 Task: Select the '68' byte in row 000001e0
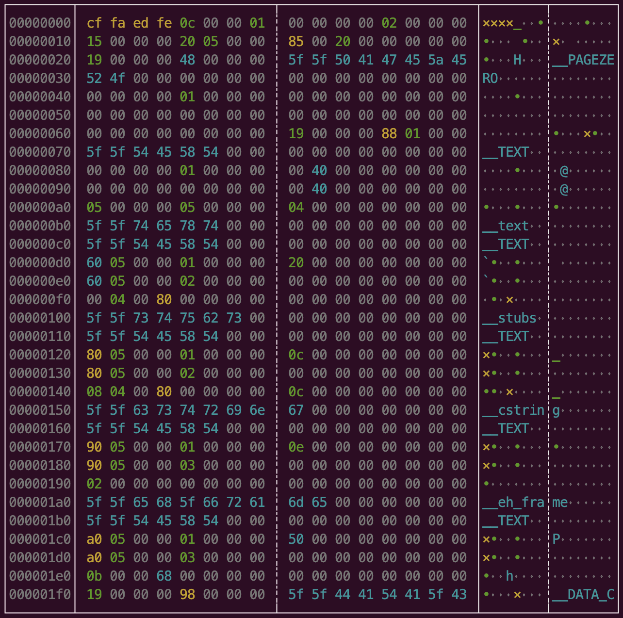click(x=164, y=576)
